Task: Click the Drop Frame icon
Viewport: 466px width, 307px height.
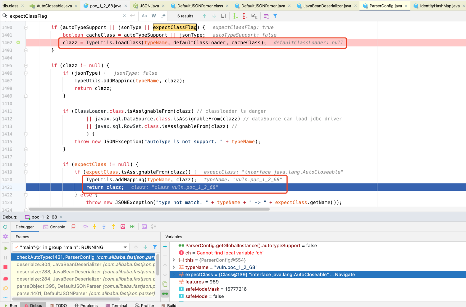Action: (123, 227)
